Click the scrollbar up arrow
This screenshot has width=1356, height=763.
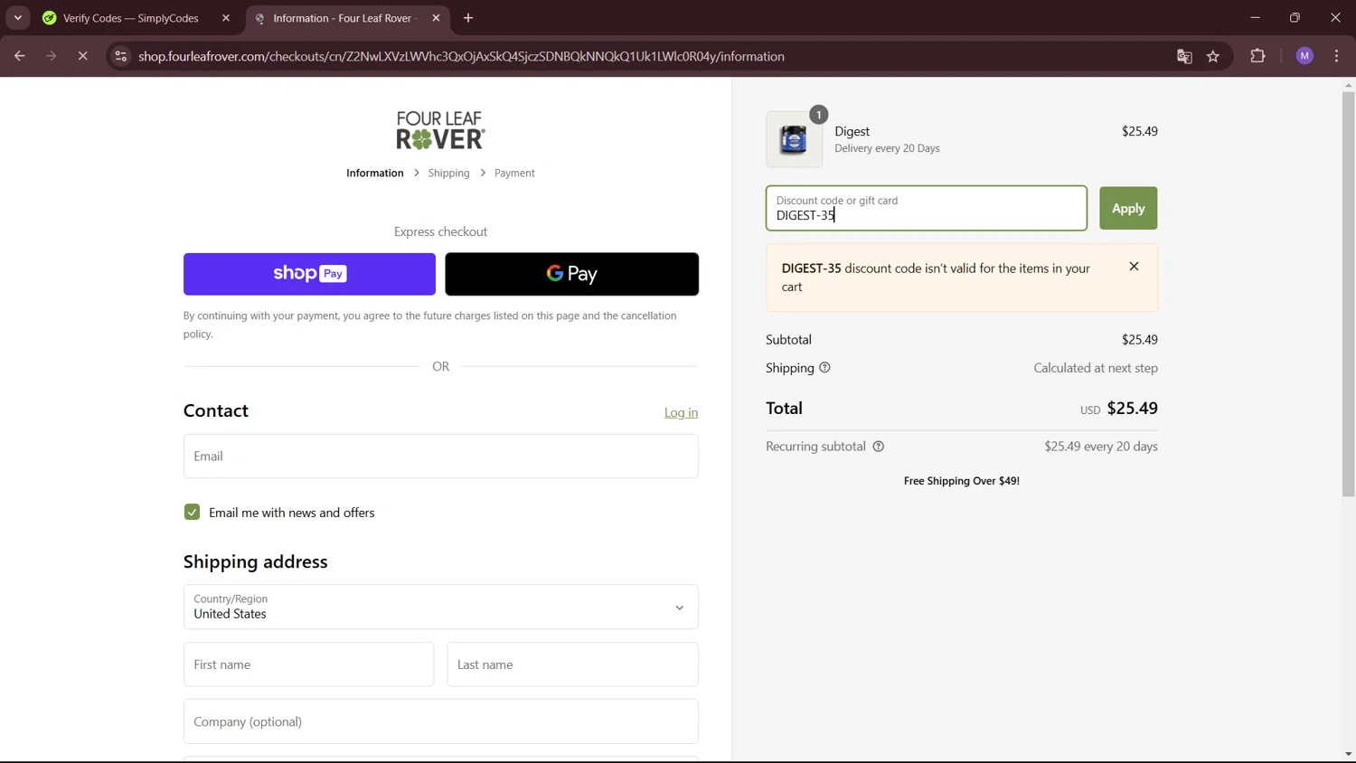click(1348, 85)
